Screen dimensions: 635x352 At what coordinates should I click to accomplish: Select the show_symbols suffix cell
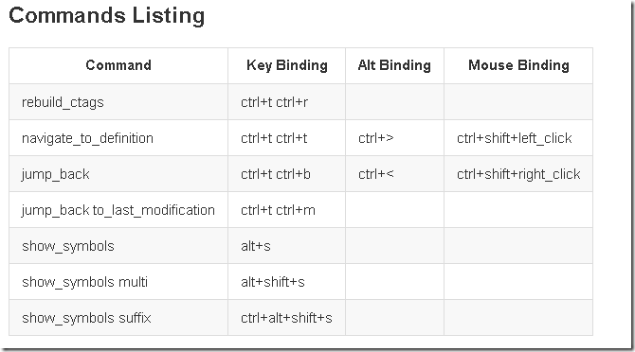click(118, 318)
